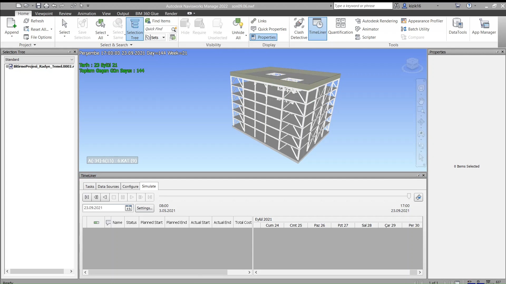Viewport: 506px width, 284px height.
Task: Click the Unhide All icon
Action: [238, 24]
